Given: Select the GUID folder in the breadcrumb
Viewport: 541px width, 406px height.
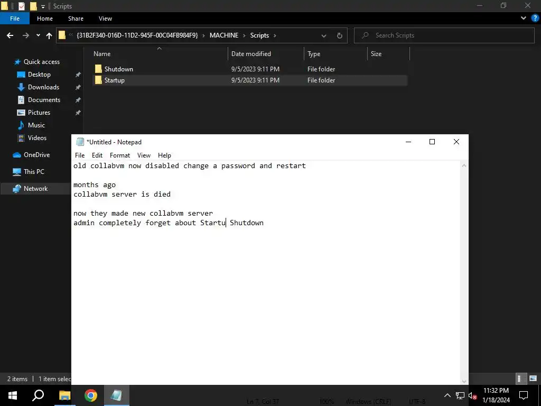Looking at the screenshot, I should pyautogui.click(x=137, y=35).
